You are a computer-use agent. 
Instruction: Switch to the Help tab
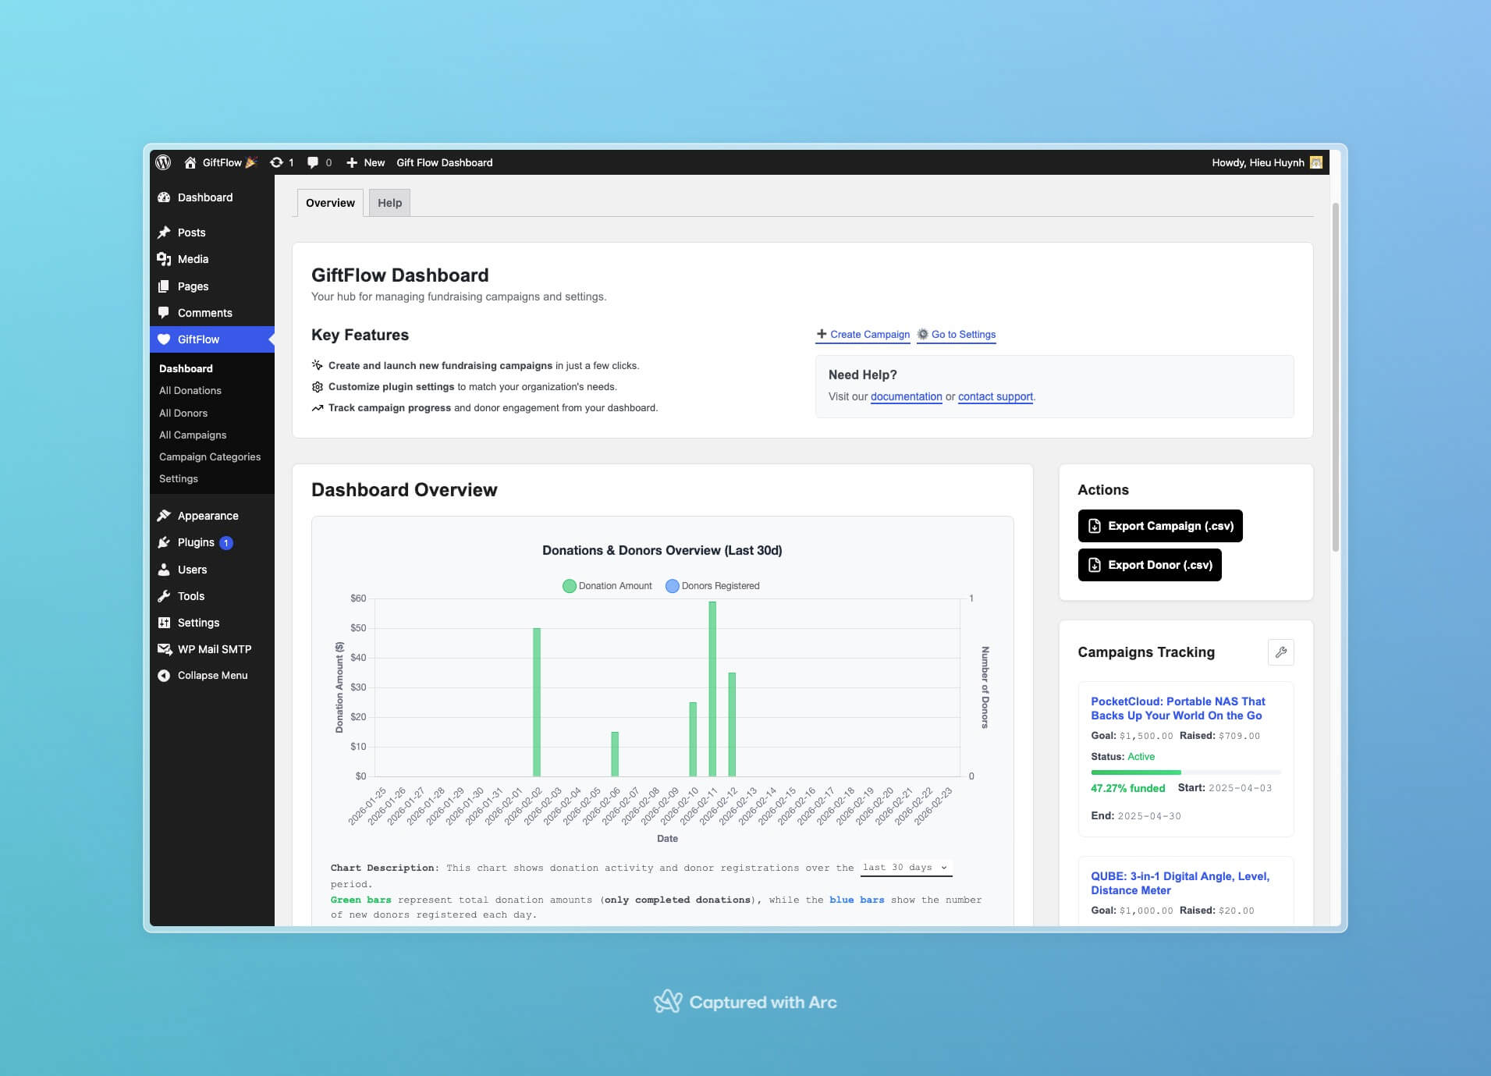[390, 203]
